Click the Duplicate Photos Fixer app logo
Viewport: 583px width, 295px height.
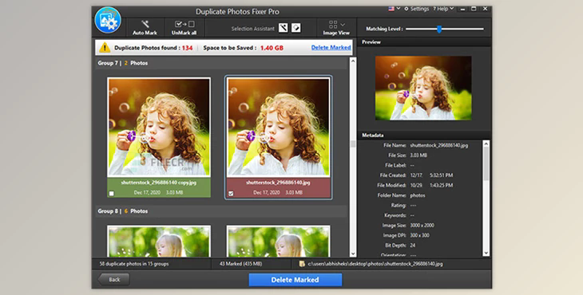tap(108, 20)
